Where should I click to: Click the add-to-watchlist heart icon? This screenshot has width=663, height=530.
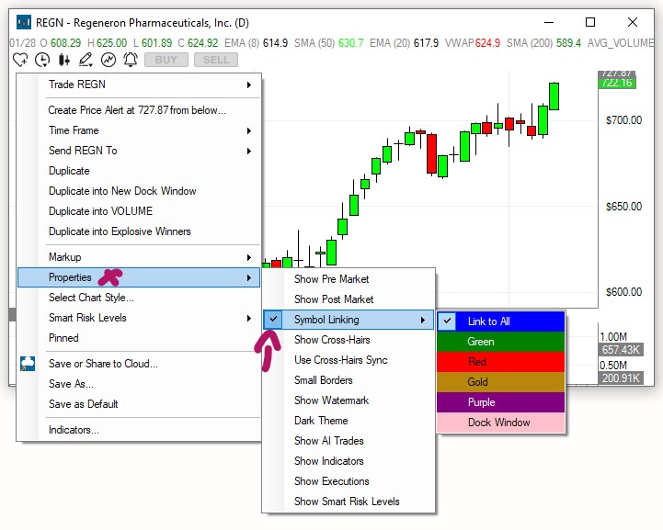[x=21, y=60]
